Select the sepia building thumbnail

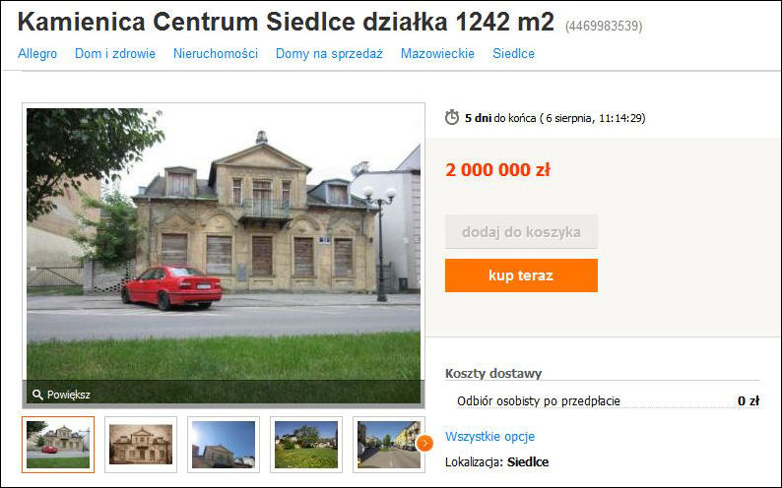coord(141,445)
